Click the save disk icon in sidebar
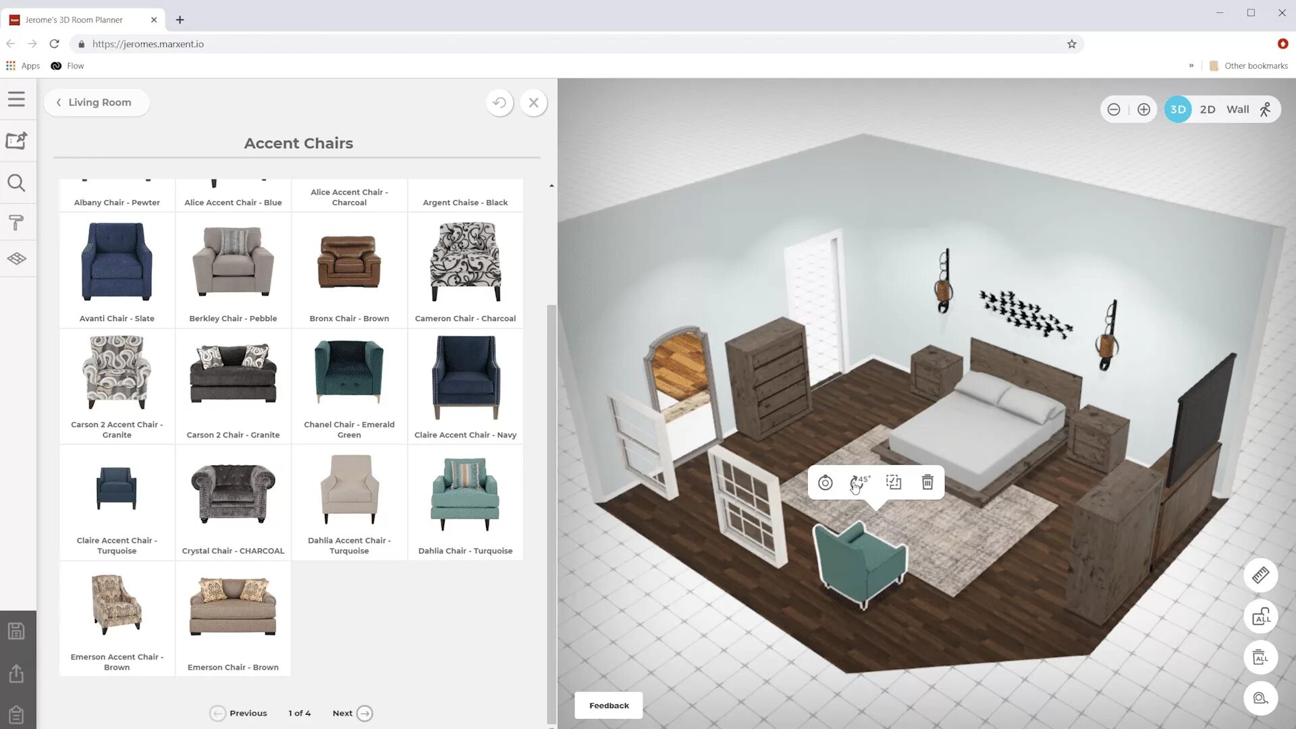This screenshot has width=1296, height=729. 16,631
